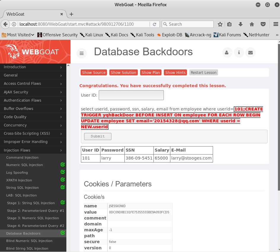280x252 pixels.
Task: Focus the browser Search box
Action: click(188, 24)
